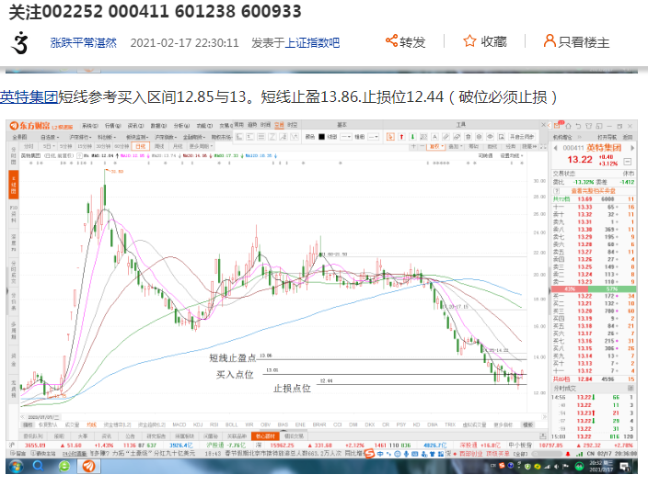Image resolution: width=648 pixels, height=486 pixels.
Task: Click the 可转债 link above chart
Action: 485,155
